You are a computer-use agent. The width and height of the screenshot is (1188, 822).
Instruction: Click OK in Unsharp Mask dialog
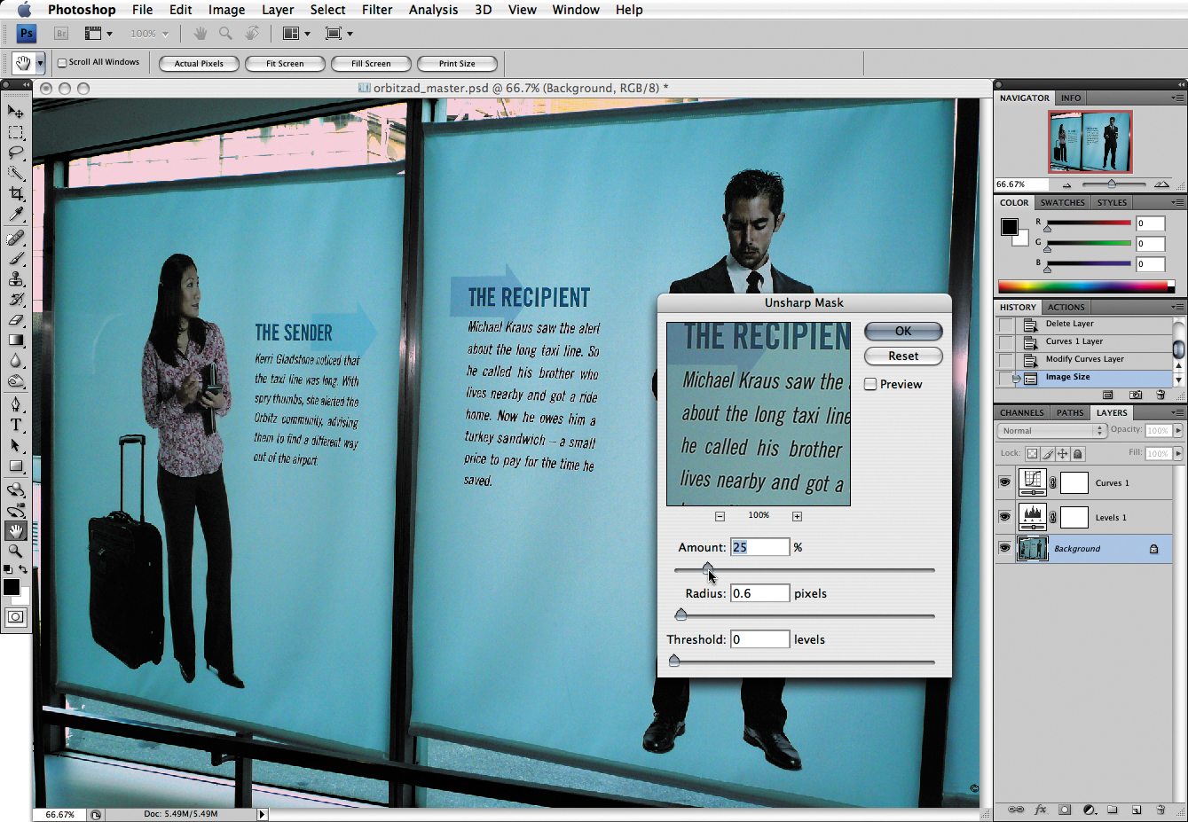902,331
